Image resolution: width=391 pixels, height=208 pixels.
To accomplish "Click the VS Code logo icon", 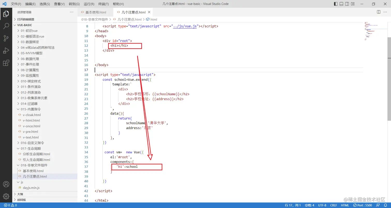I will (4, 4).
